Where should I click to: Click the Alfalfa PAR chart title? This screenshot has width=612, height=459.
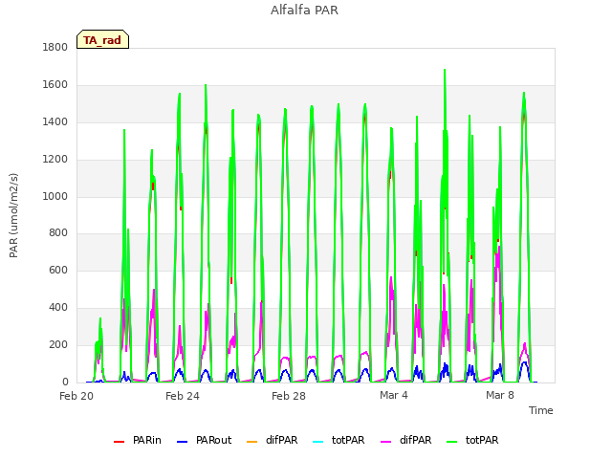point(304,11)
